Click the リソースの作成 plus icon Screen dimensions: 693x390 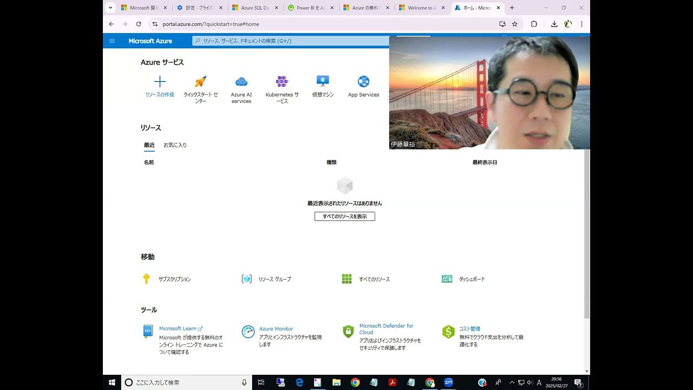(160, 82)
